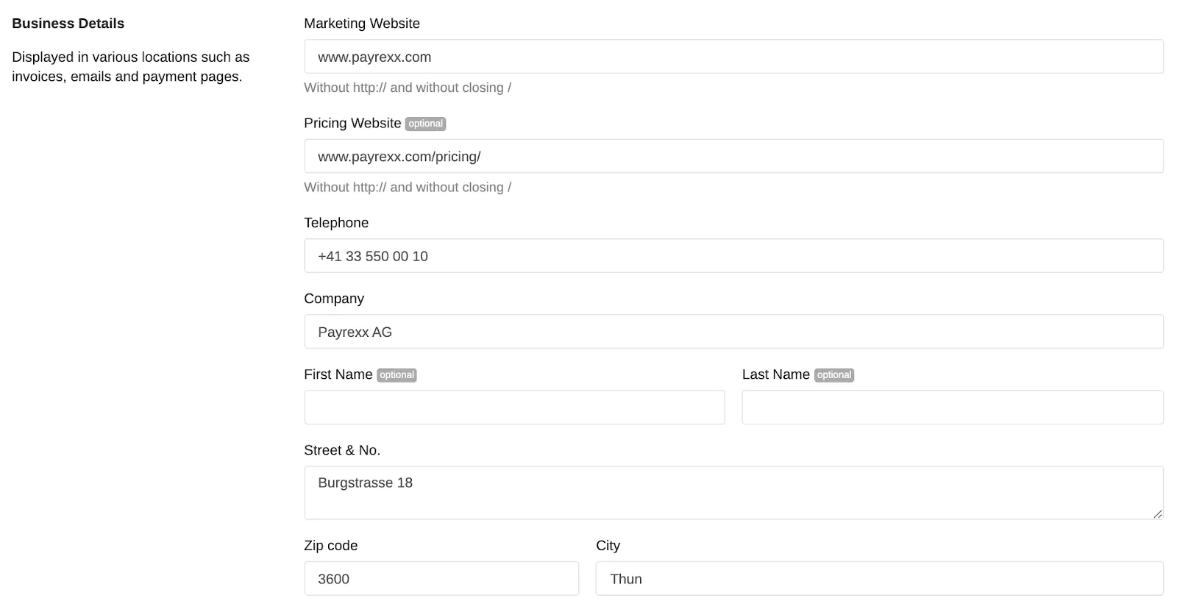Click the resize handle of Street & No. textarea
This screenshot has height=612, width=1177.
1159,516
